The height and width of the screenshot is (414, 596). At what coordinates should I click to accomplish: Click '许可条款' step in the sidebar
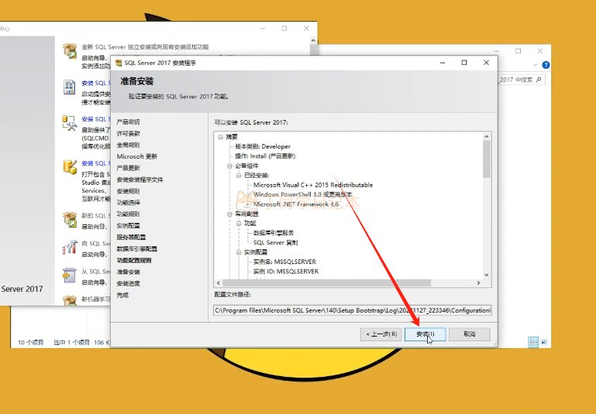coord(128,134)
